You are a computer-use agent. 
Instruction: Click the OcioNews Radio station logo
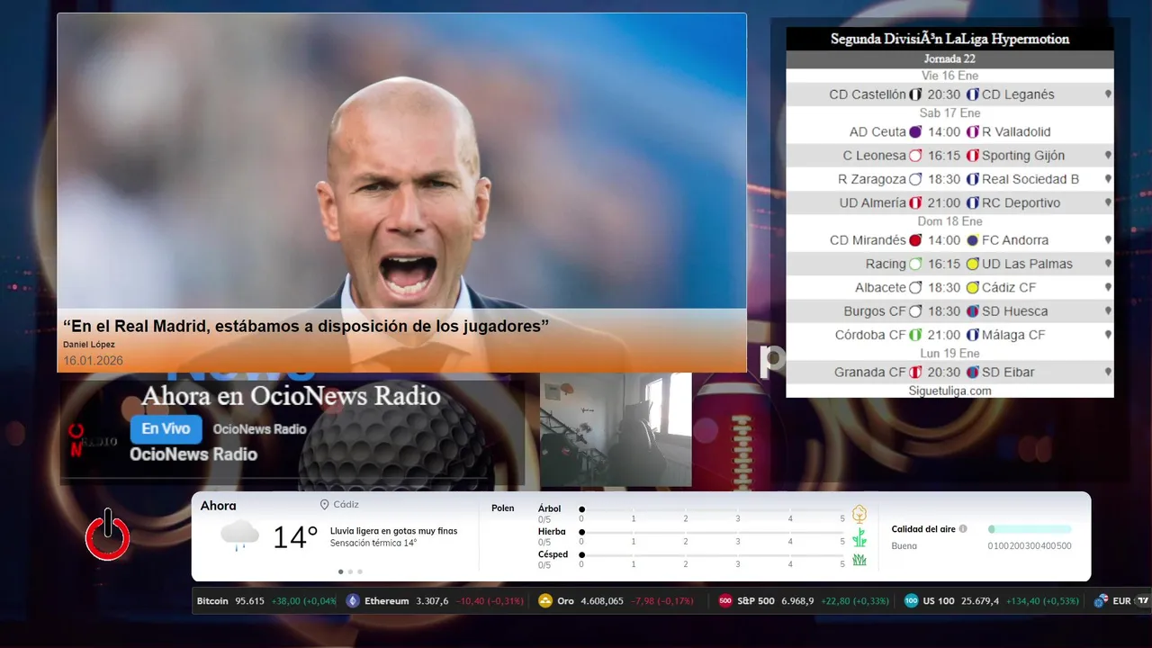92,440
